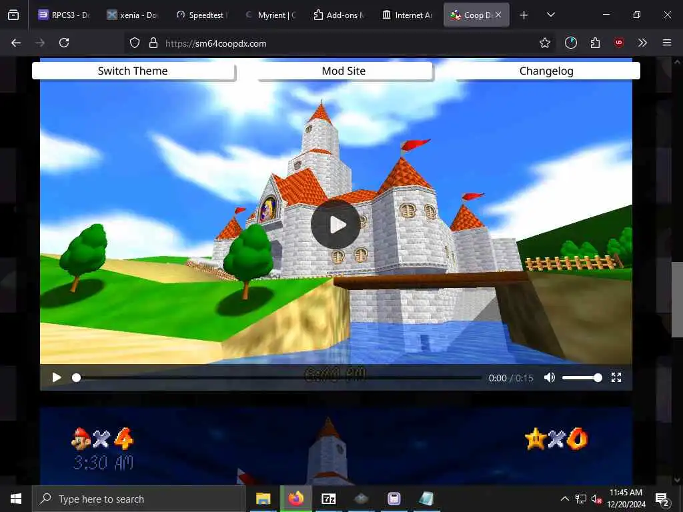The image size is (683, 512).
Task: Start playback from the control bar
Action: (57, 377)
